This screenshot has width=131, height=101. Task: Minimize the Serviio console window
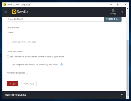point(111,5)
